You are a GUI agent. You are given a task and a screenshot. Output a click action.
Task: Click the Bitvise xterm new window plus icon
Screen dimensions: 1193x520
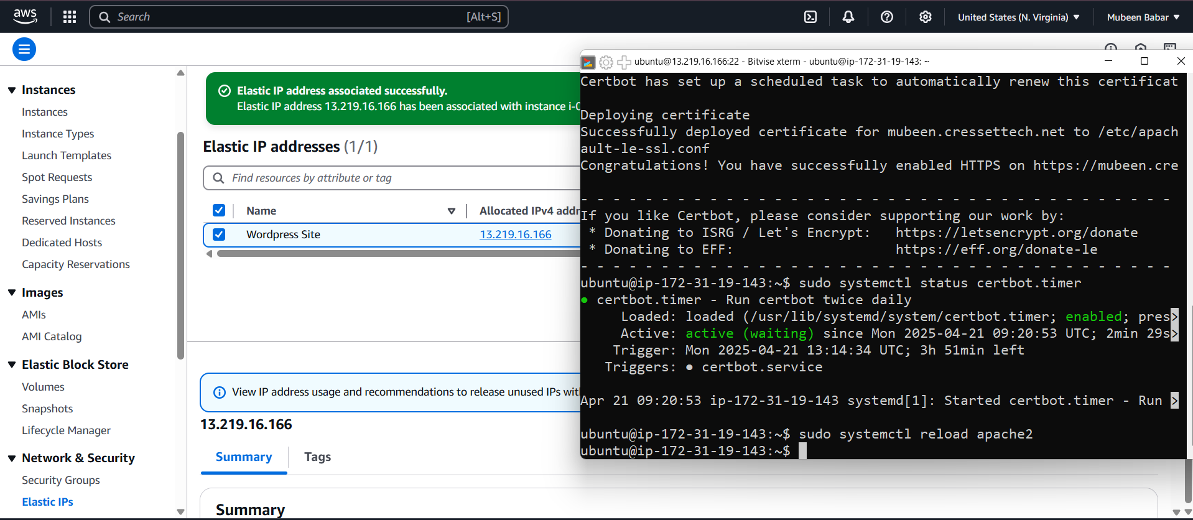click(624, 62)
